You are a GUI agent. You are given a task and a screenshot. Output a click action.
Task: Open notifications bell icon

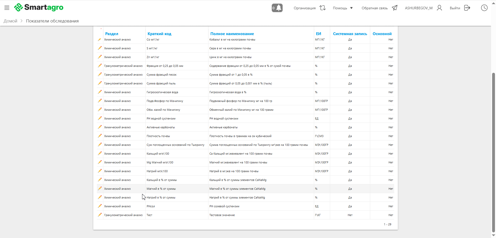coord(277,8)
